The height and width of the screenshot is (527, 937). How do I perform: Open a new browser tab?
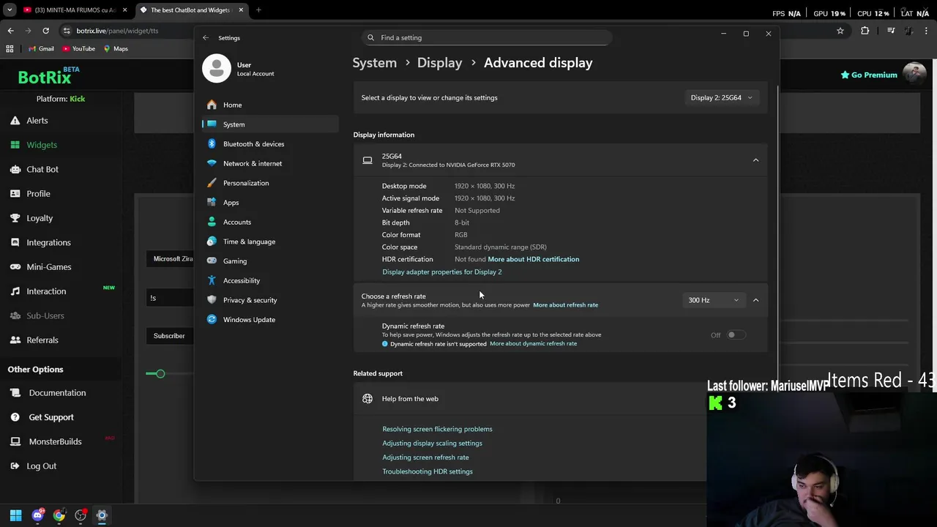click(258, 10)
